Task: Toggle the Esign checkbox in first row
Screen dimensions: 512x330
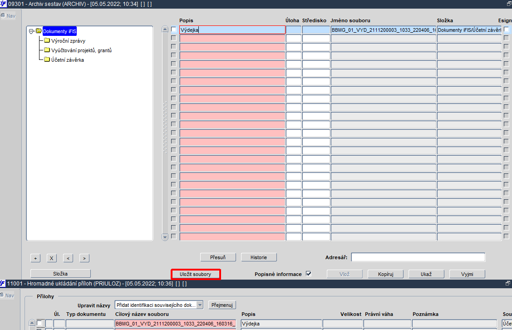Action: (507, 30)
